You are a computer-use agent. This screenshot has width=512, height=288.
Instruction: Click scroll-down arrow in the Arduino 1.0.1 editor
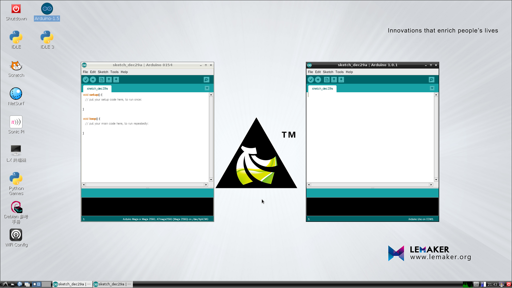[436, 180]
